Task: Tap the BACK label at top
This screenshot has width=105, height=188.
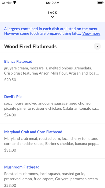Action: [x=52, y=13]
